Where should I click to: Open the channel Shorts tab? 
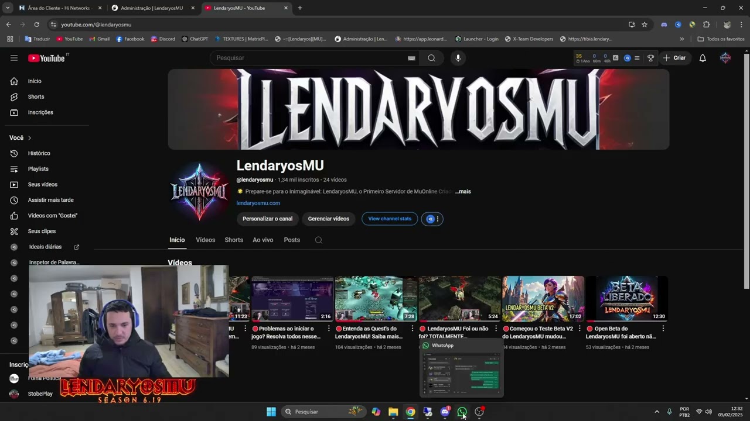[x=234, y=240]
